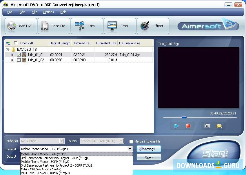Open the File menu
The height and width of the screenshot is (175, 246).
[10, 12]
